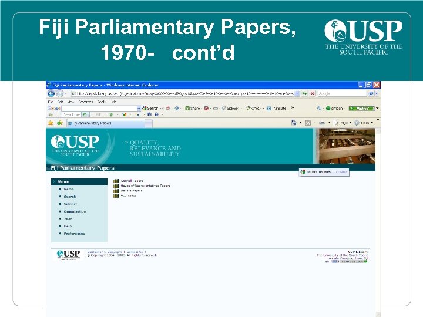Open the Tools menu
The image size is (423, 317).
coord(102,102)
